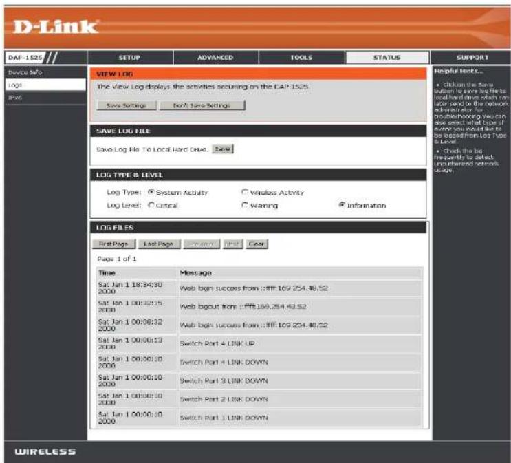The height and width of the screenshot is (463, 511).
Task: Click the Next log page button
Action: [x=232, y=244]
